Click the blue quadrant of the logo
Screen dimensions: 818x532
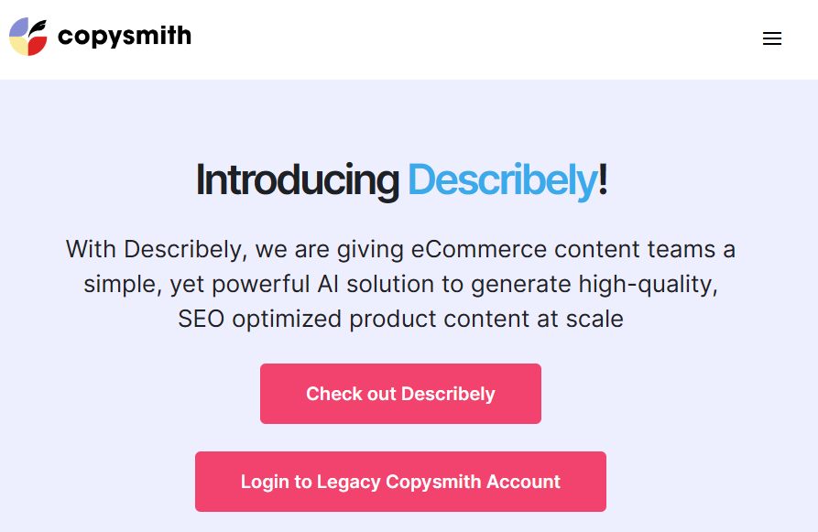(x=18, y=27)
